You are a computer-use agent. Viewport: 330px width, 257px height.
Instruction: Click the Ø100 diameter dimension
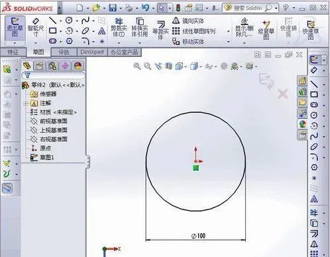point(198,236)
